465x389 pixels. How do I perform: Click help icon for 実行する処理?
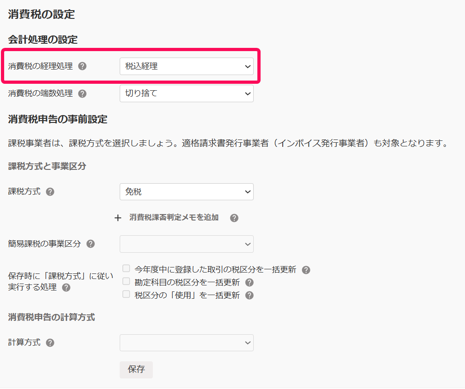click(x=66, y=288)
